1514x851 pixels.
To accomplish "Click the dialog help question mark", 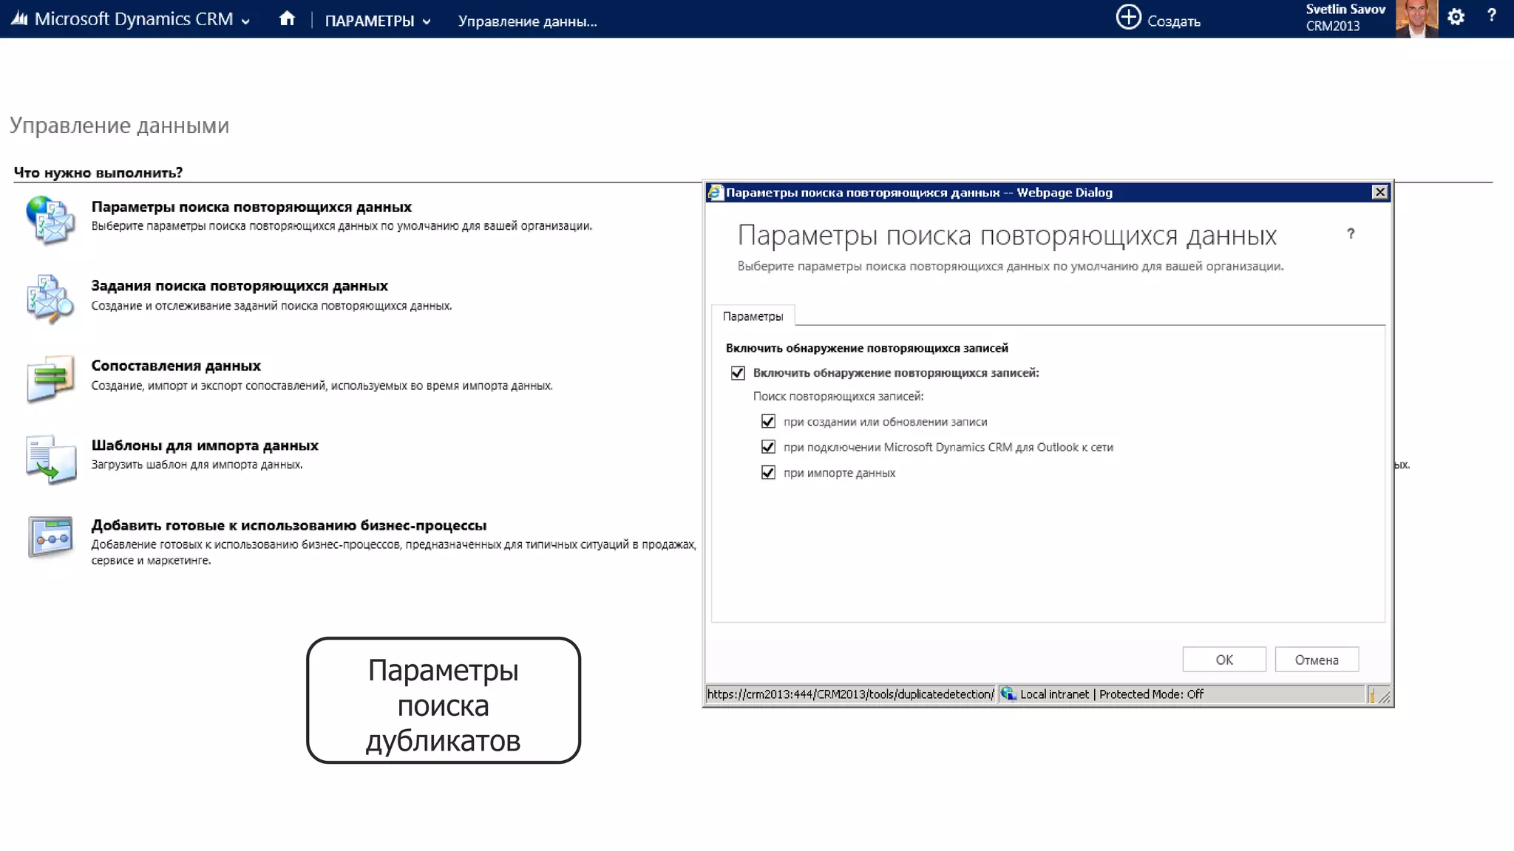I will [1351, 233].
